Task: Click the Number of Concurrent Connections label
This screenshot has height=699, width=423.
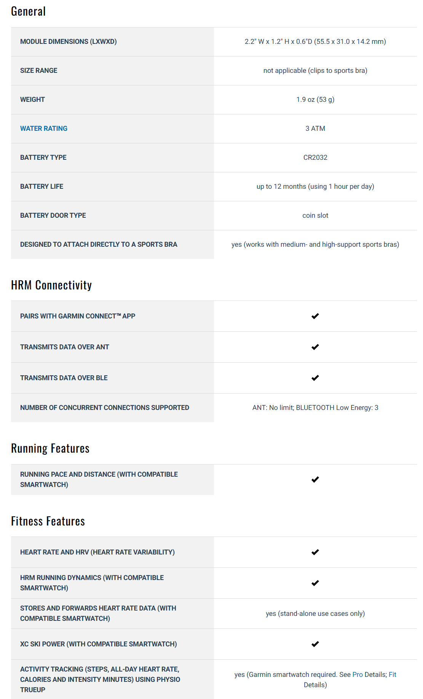Action: (105, 408)
